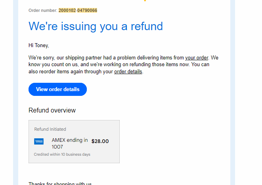This screenshot has height=185, width=262.
Task: Click the "We're issuing you a refund" heading
Action: coord(96,26)
